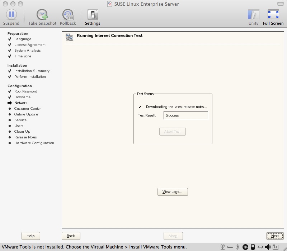Viewport: 287px width, 251px height.
Task: Select the Clean Up step
Action: (x=22, y=131)
